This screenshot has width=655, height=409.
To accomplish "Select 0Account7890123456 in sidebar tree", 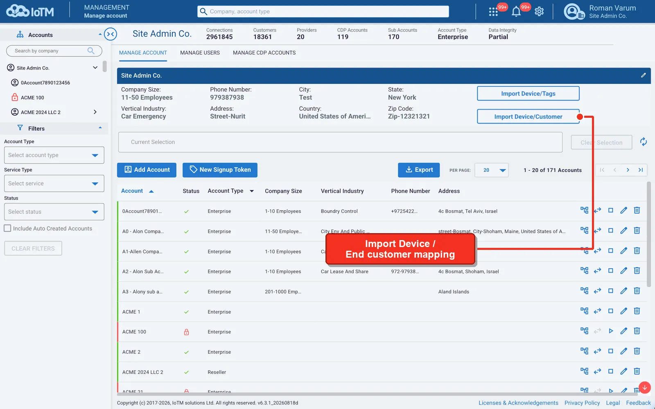I will [45, 83].
